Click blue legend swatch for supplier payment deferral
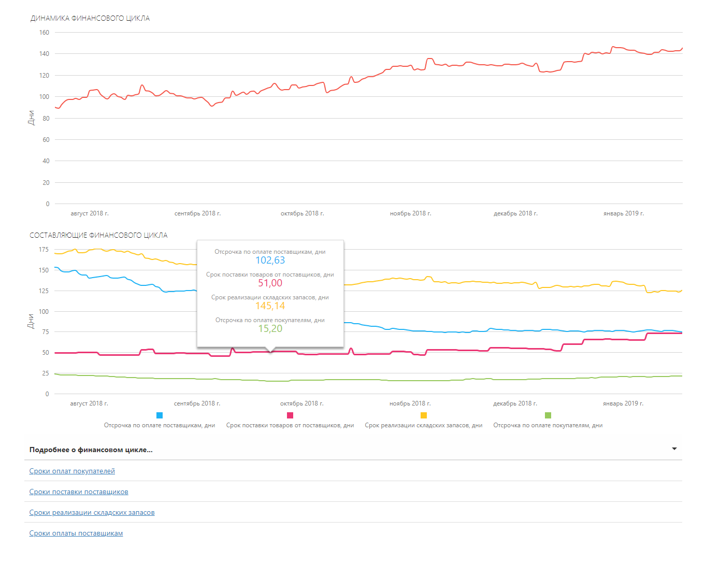The width and height of the screenshot is (705, 564). pyautogui.click(x=160, y=415)
